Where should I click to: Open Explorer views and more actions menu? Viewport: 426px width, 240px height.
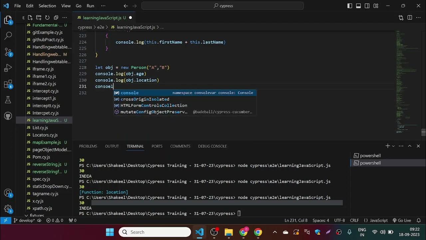click(x=65, y=18)
